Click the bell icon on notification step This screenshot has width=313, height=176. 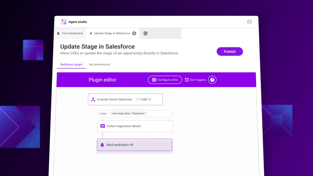tap(102, 145)
